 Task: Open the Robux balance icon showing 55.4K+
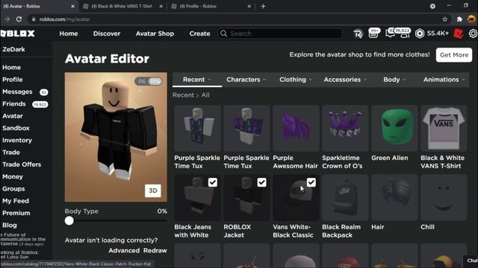420,33
